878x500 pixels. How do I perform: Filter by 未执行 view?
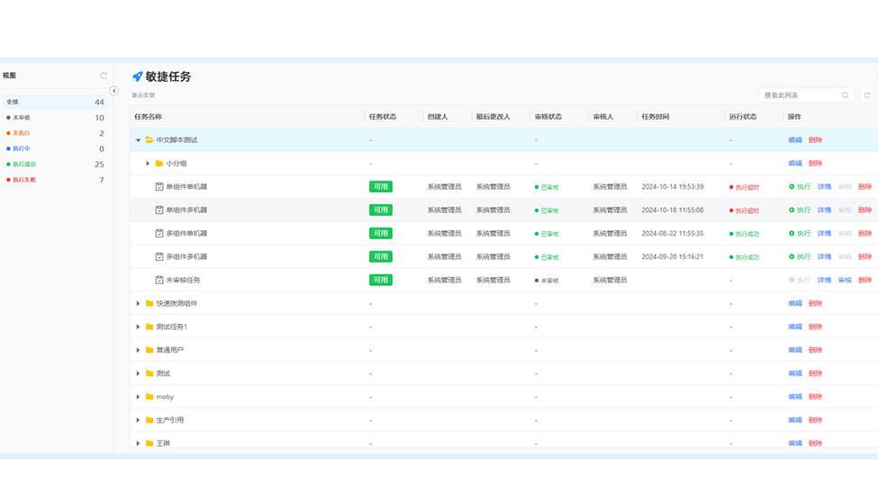pos(55,133)
